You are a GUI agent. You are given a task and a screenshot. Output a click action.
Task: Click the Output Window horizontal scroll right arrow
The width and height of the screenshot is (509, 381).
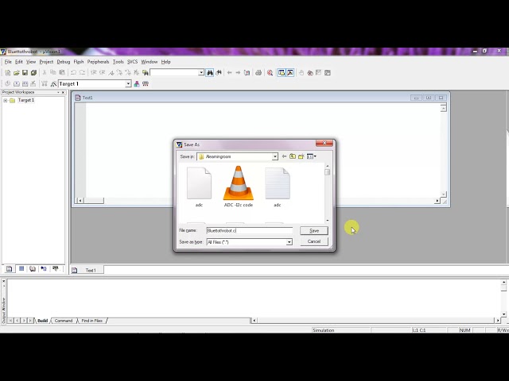pos(498,321)
